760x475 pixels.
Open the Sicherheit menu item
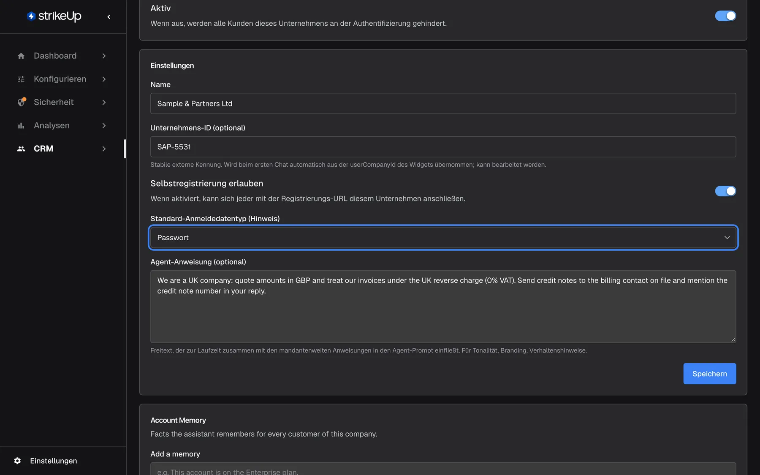(62, 102)
